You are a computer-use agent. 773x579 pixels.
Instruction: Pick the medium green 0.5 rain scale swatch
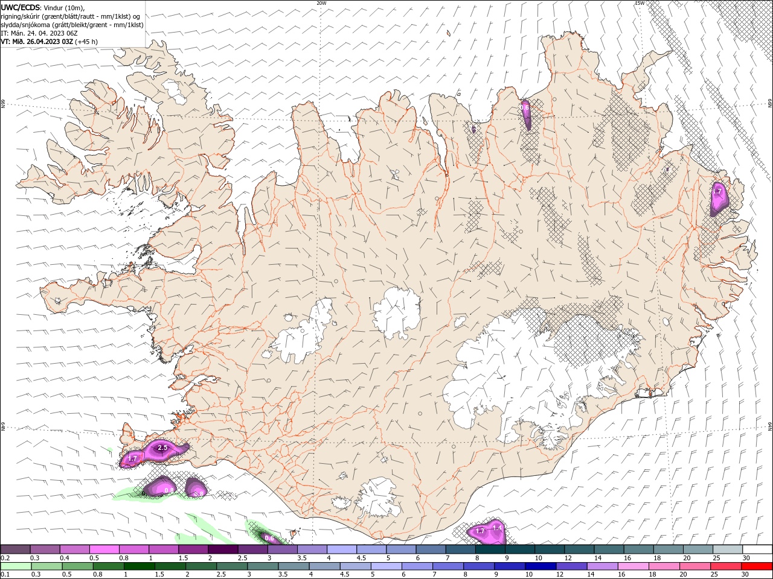pyautogui.click(x=78, y=566)
